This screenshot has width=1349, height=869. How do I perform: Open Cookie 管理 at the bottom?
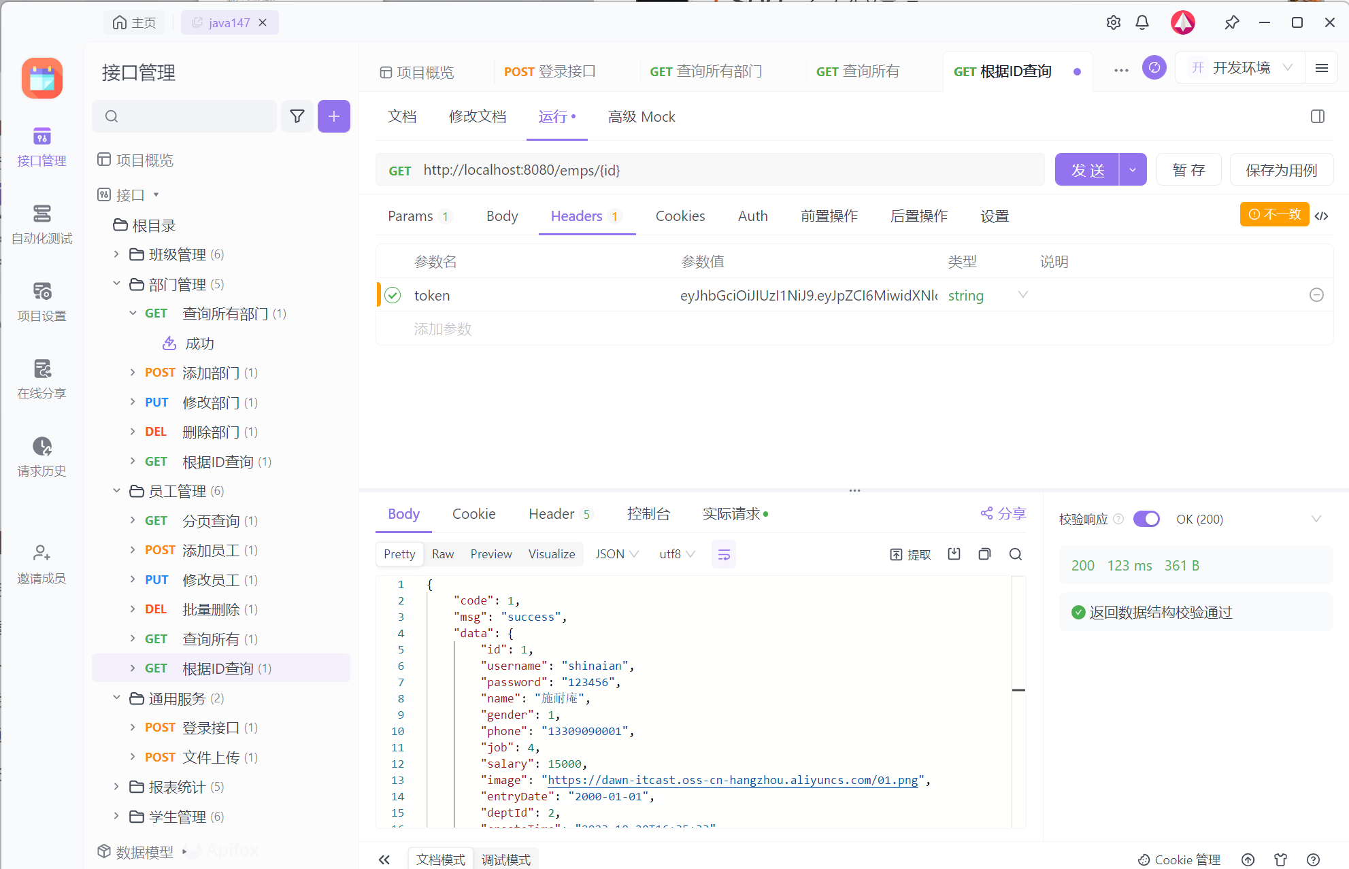(x=1180, y=859)
